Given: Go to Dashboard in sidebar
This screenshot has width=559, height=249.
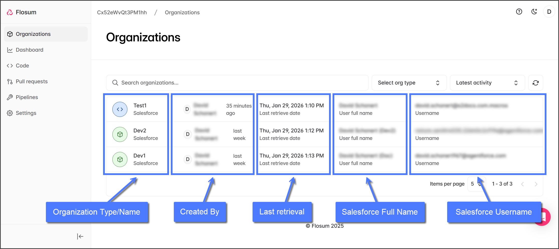Looking at the screenshot, I should pos(29,50).
